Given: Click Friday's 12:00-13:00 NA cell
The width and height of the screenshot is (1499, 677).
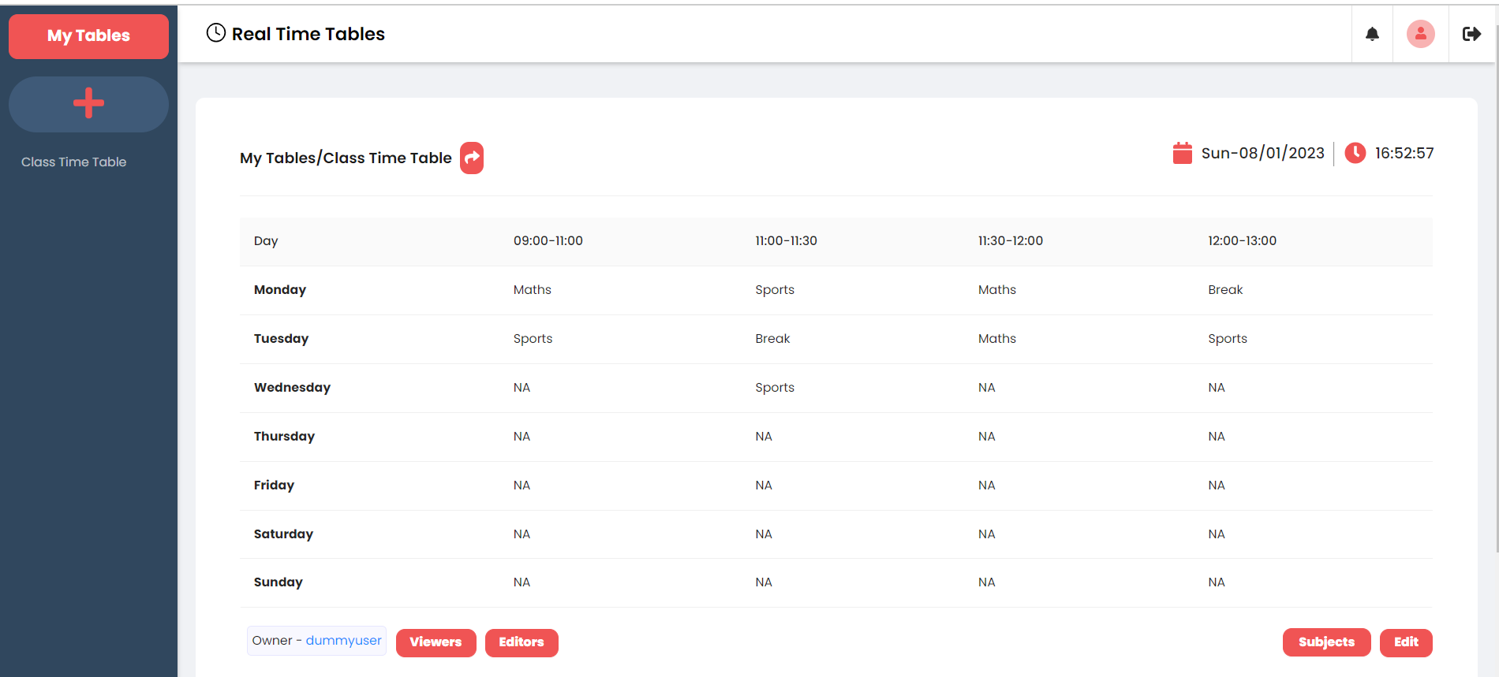Looking at the screenshot, I should tap(1216, 485).
